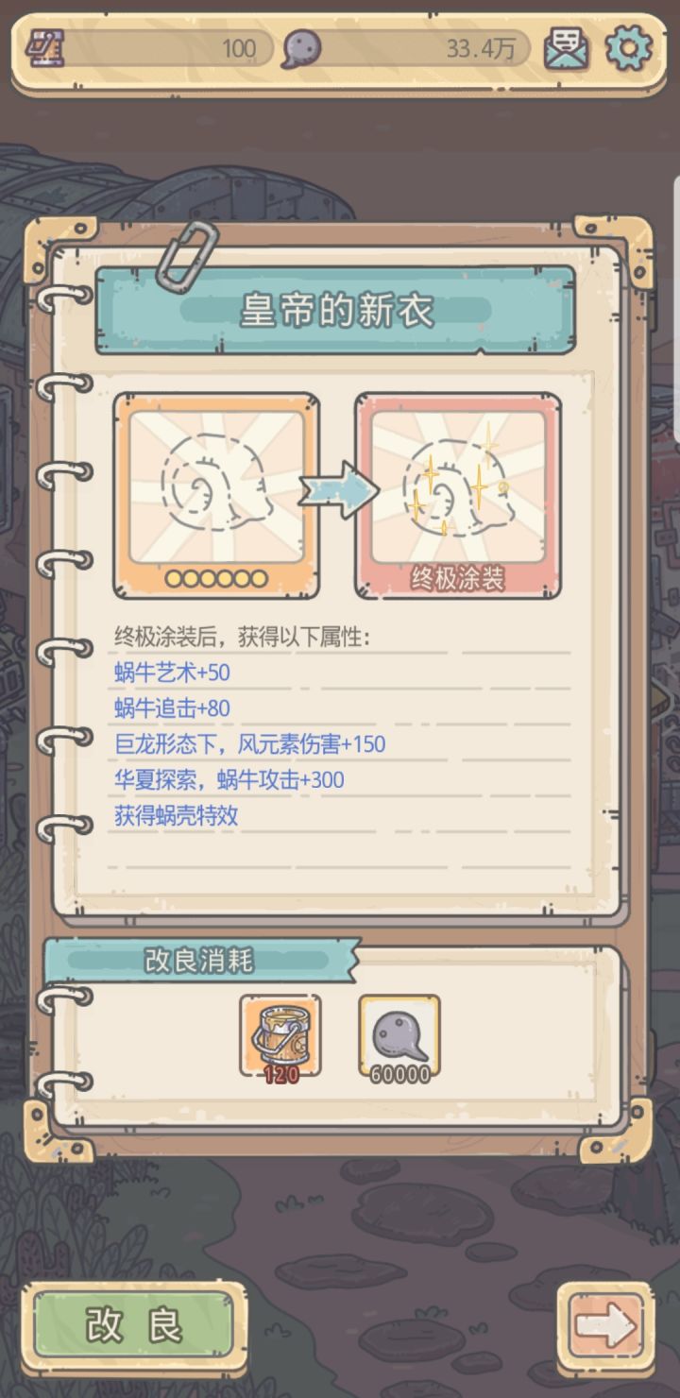
Task: Select the 获得蜗壳特效 attribute line
Action: (176, 816)
